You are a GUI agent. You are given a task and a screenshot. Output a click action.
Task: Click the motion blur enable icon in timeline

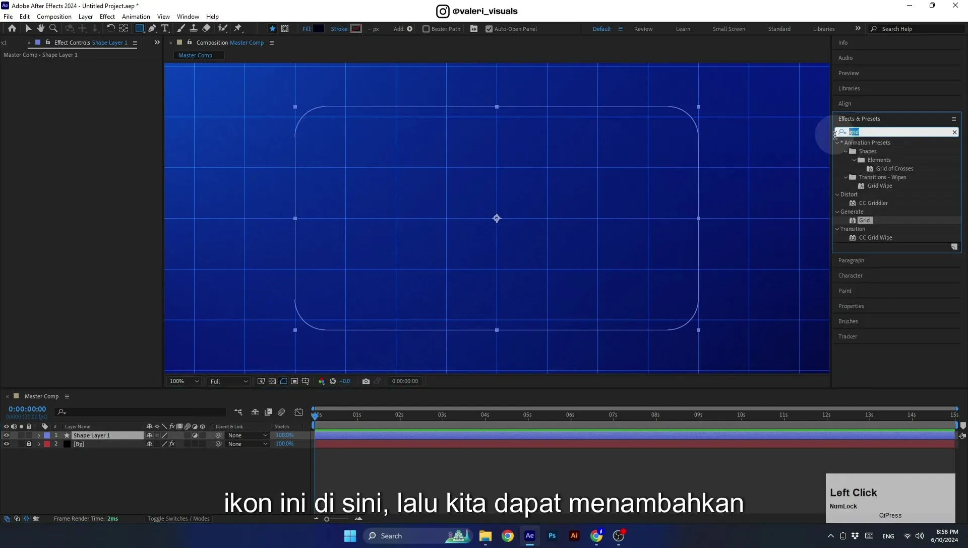[x=281, y=412]
